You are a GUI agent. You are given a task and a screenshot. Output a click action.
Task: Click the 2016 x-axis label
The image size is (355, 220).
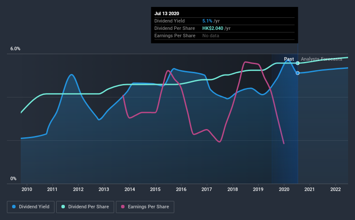(x=181, y=189)
